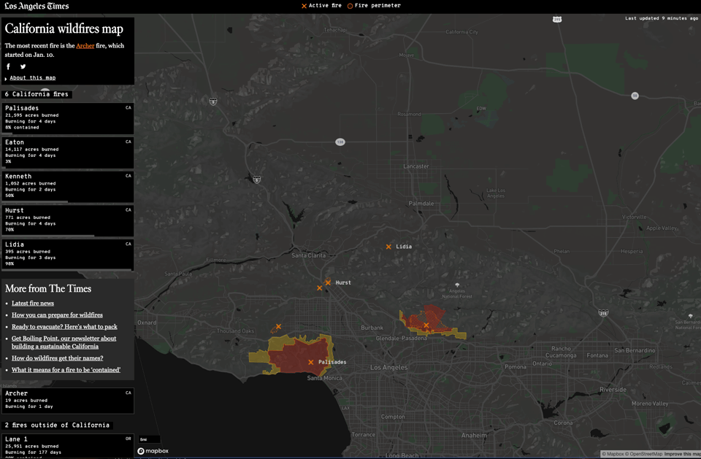701x459 pixels.
Task: Select the Lidia active fire marker
Action: (x=388, y=247)
